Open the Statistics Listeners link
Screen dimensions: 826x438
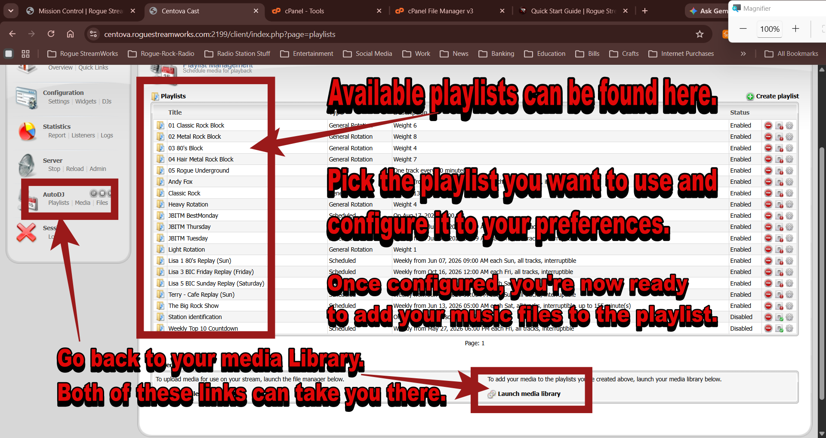pyautogui.click(x=83, y=135)
